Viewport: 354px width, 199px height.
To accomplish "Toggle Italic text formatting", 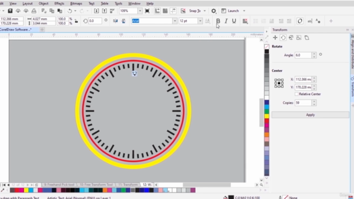I will pyautogui.click(x=226, y=21).
